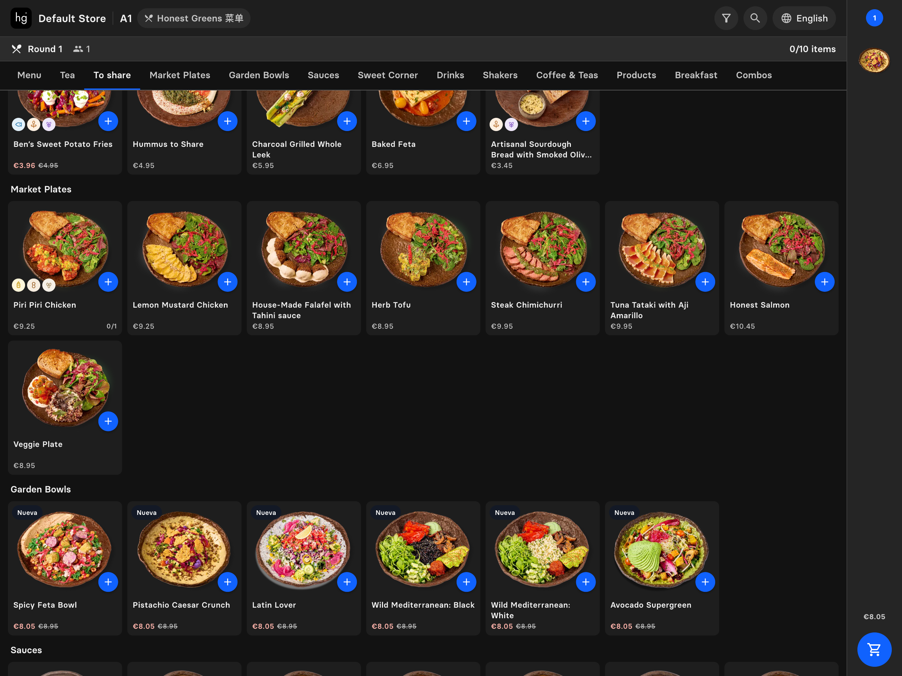Click the Garden Bowls section heading

tap(41, 489)
